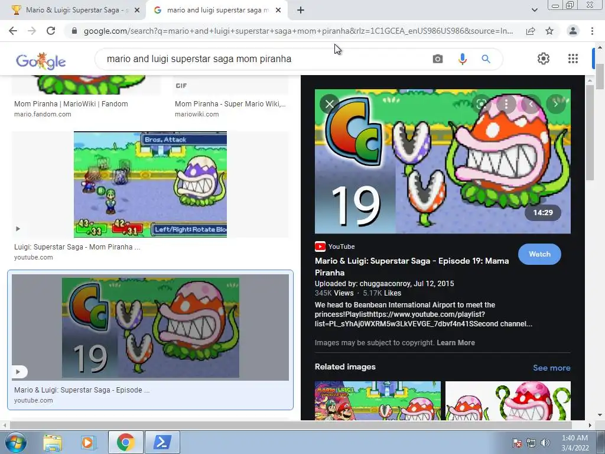Open the selected Episode 19 result thumbnail
The width and height of the screenshot is (605, 454).
(150, 327)
